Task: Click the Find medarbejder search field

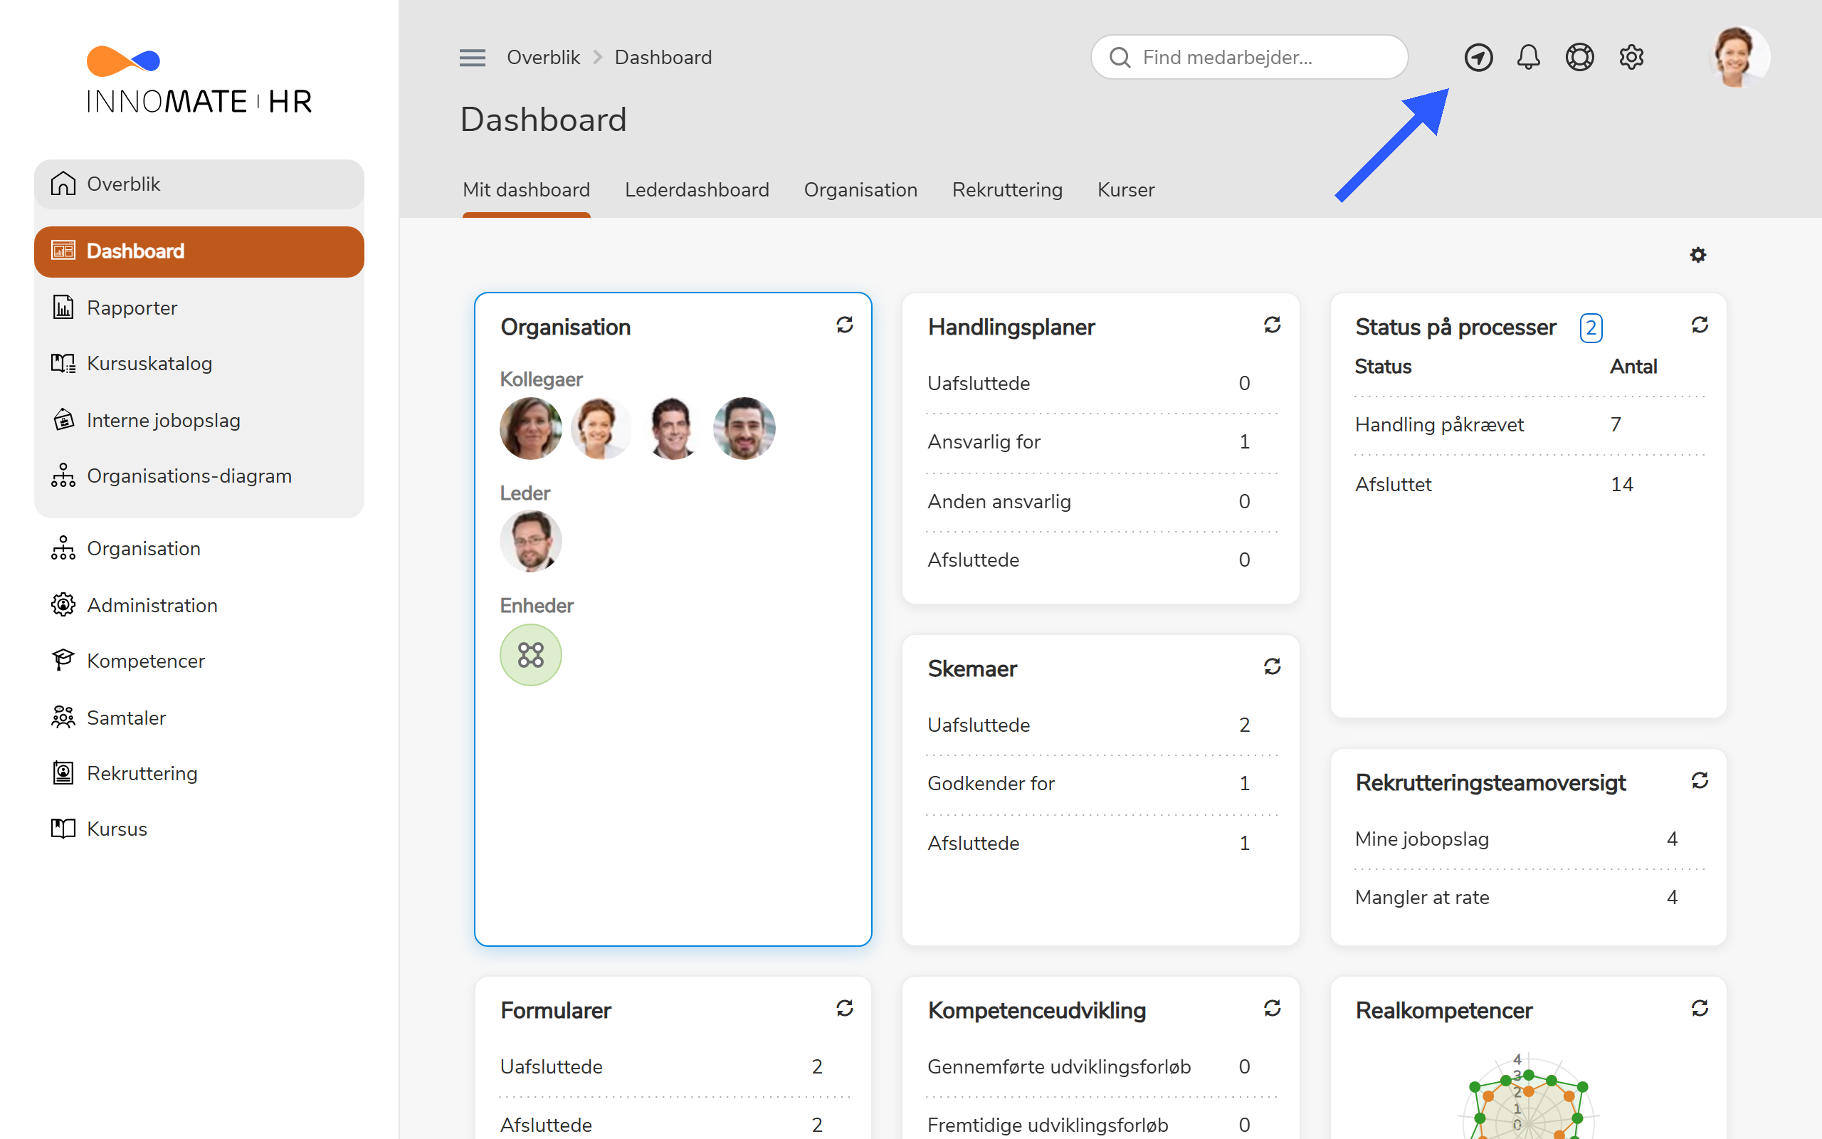Action: click(x=1249, y=57)
